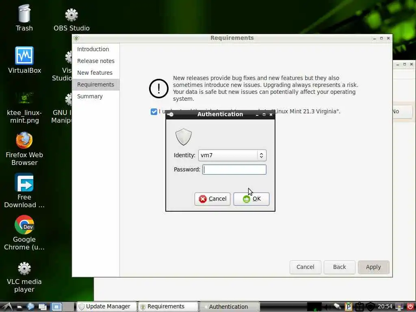Click the window switcher icon in the taskbar

click(43, 307)
